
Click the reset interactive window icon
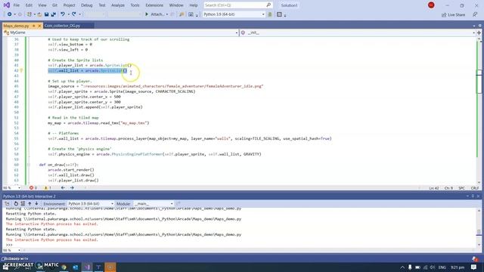pos(16,203)
